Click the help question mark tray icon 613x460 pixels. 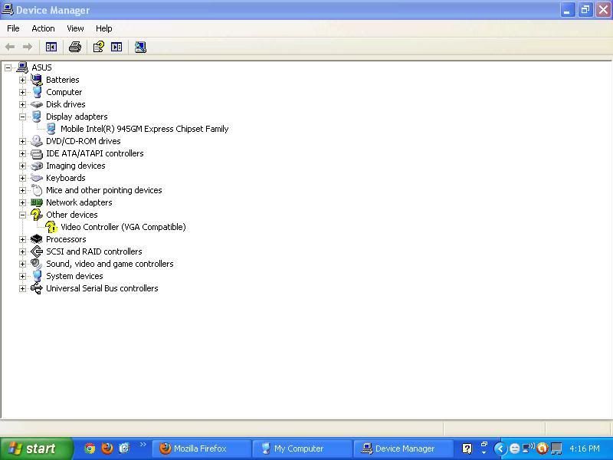click(467, 449)
